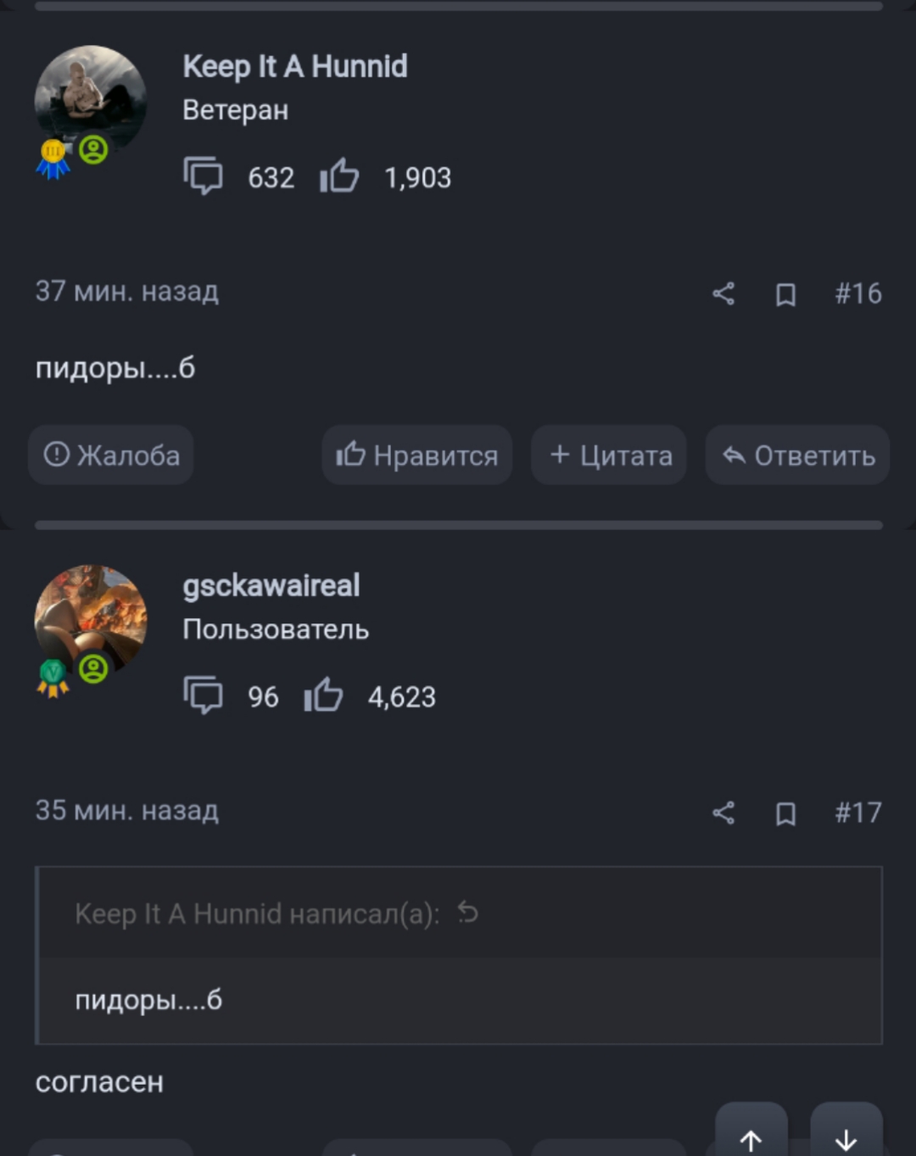This screenshot has height=1156, width=916.
Task: Click Keep It A Hunnid's green status badge
Action: coord(93,150)
